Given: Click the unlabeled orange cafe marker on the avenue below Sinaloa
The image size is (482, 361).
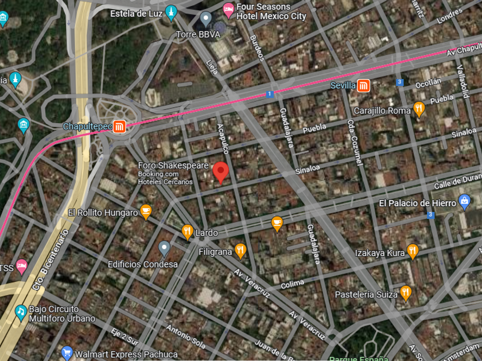Looking at the screenshot, I should point(277,224).
